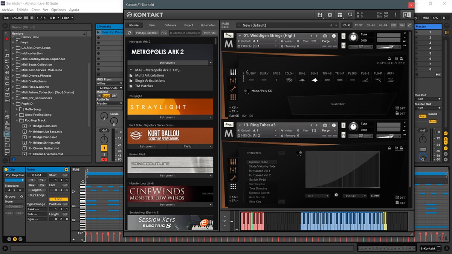The width and height of the screenshot is (452, 254).
Task: Switch to the Database tab in Kontakt browser
Action: (170, 25)
